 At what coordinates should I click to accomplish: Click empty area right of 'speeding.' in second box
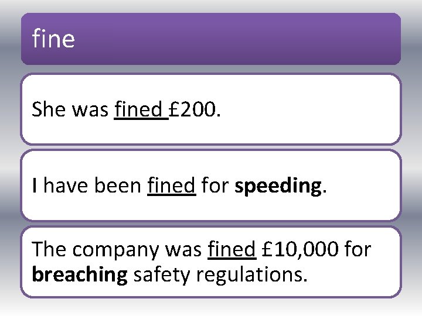coord(363,186)
